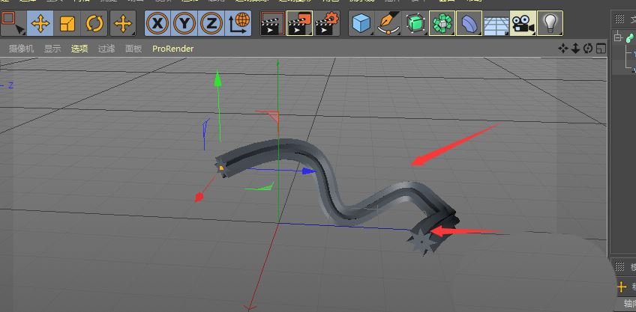Image resolution: width=636 pixels, height=312 pixels.
Task: Open the ProRender viewport menu
Action: [x=172, y=49]
